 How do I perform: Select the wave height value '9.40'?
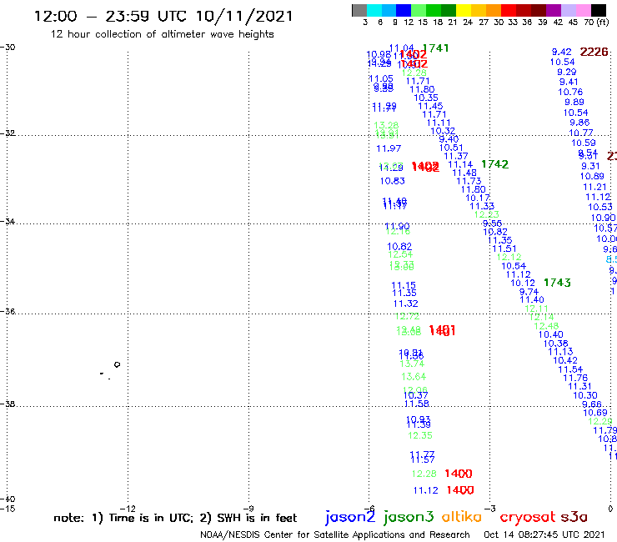[449, 139]
